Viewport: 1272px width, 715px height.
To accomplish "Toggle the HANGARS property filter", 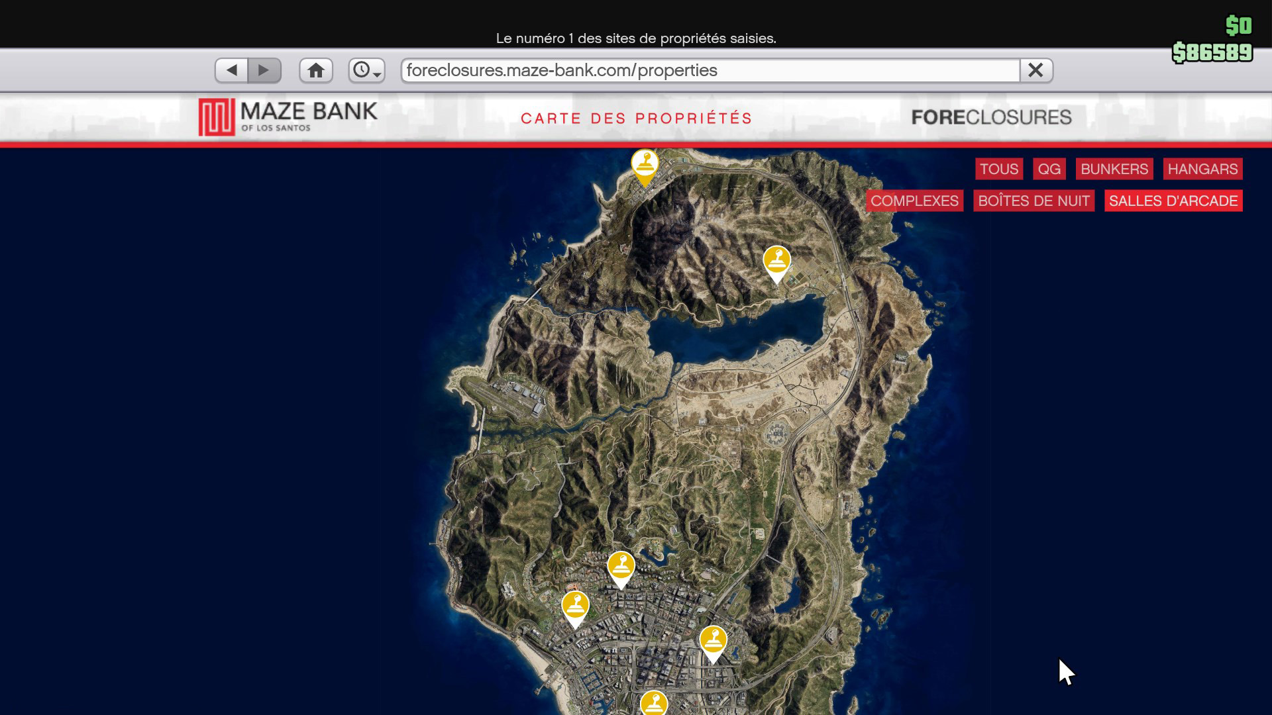I will (1203, 169).
